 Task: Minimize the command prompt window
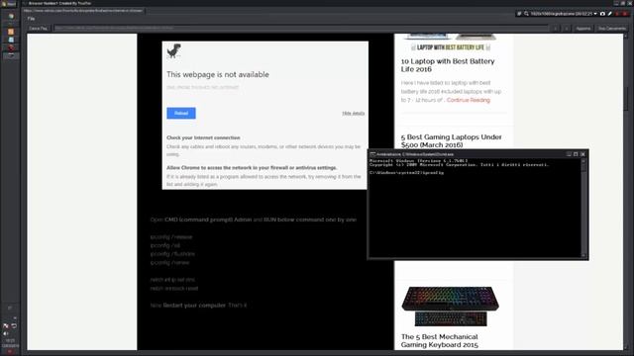click(x=569, y=154)
